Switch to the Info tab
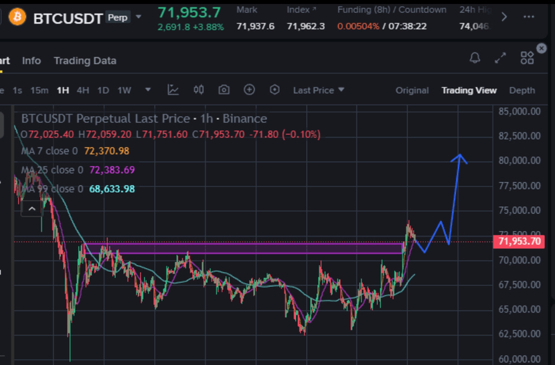This screenshot has height=365, width=555. pos(31,60)
